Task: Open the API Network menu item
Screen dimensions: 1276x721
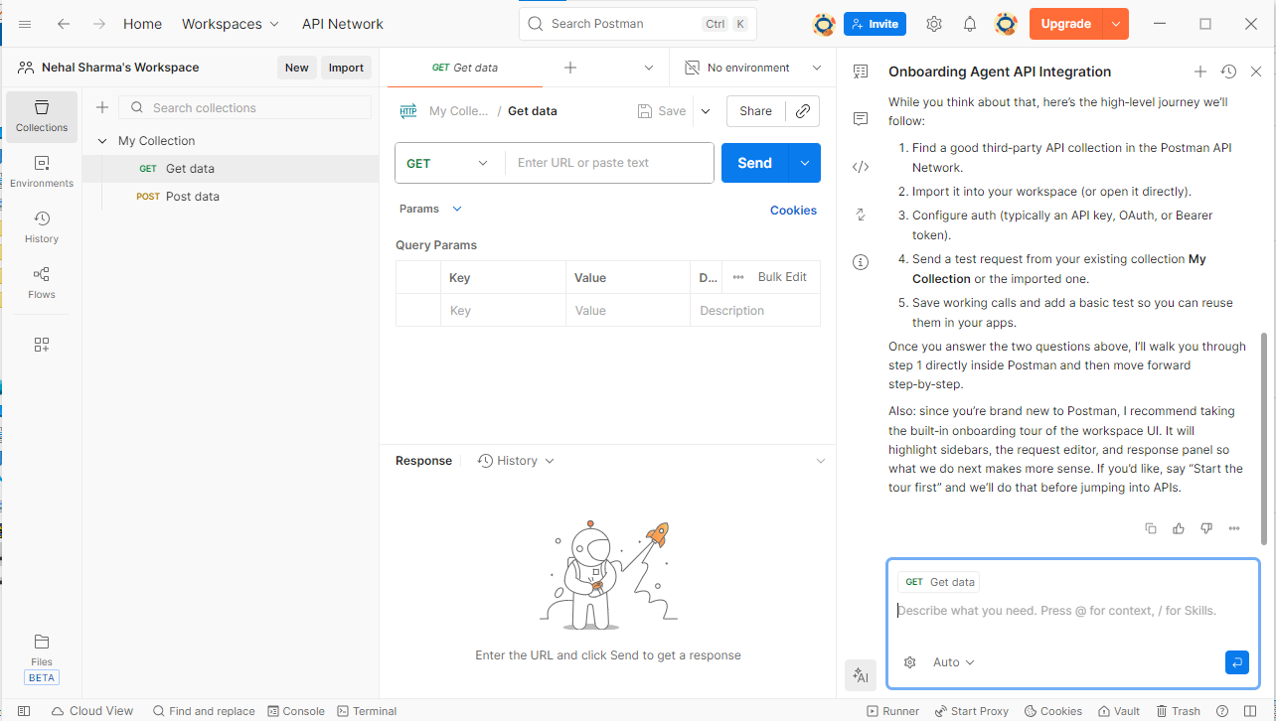Action: [342, 24]
